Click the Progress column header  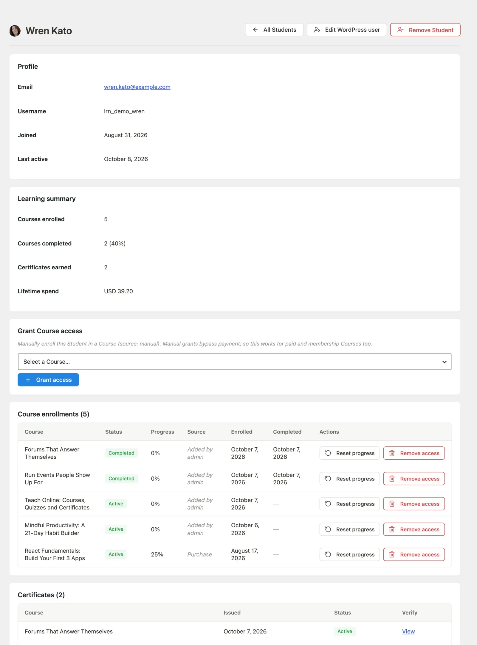pyautogui.click(x=162, y=432)
